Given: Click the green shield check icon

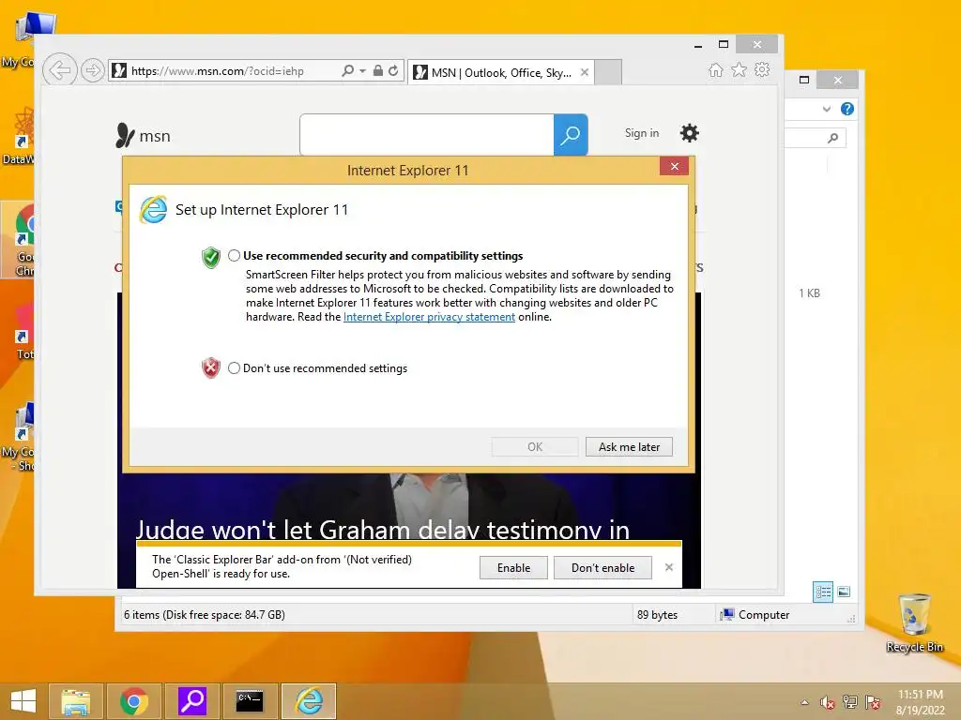Looking at the screenshot, I should pos(211,257).
